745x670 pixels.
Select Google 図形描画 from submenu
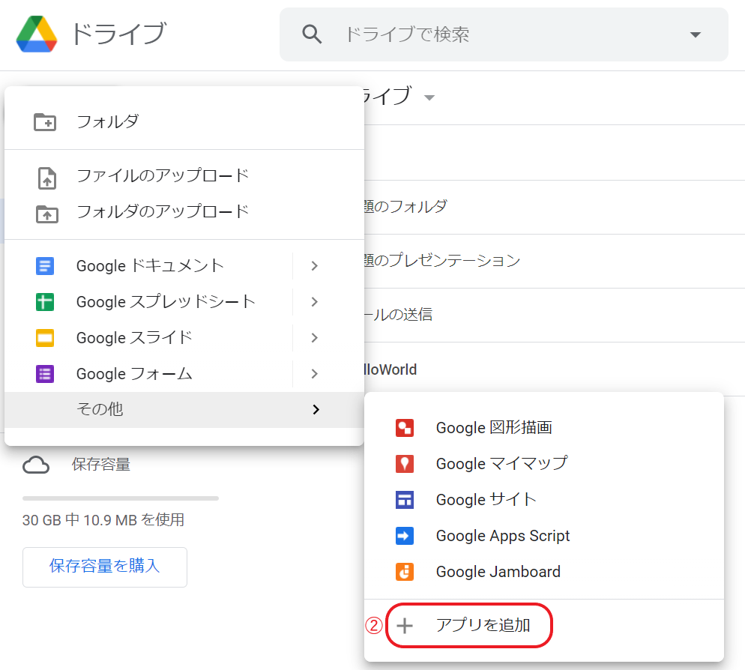pos(544,428)
